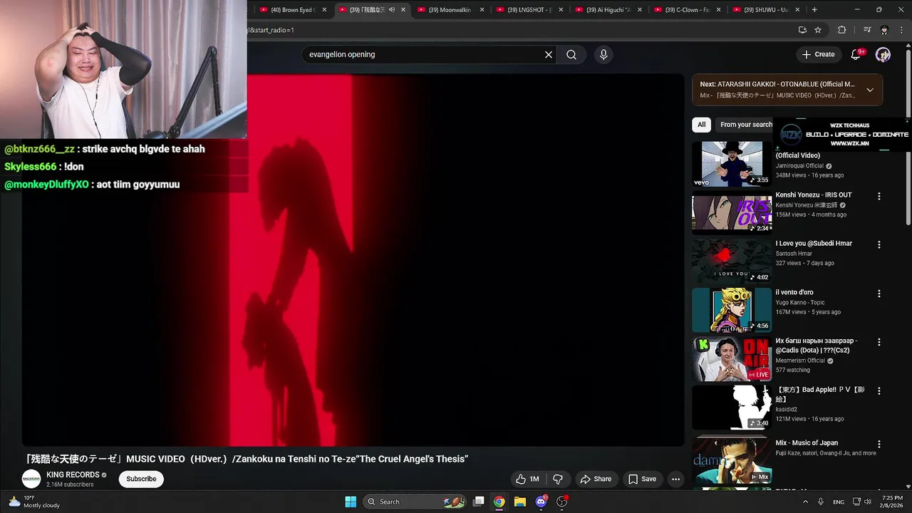This screenshot has width=912, height=513.
Task: Expand the Next up mix panel
Action: [870, 90]
